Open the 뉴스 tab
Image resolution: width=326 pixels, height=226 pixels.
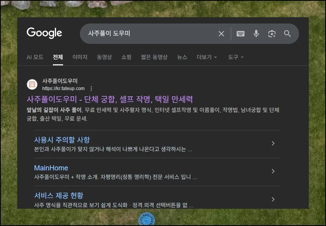[x=182, y=57]
